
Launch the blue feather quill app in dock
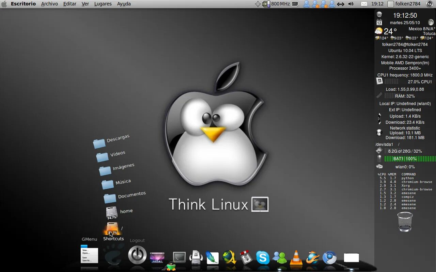coord(212,257)
